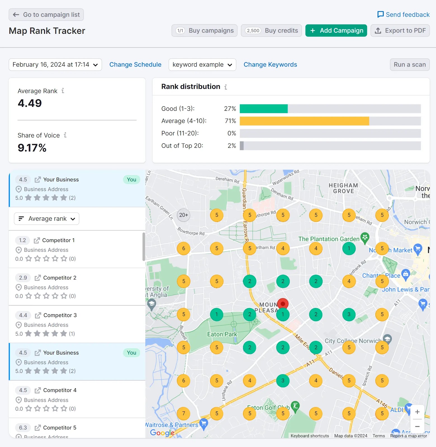Click the 20+ rank map point
The width and height of the screenshot is (436, 447).
pos(184,215)
